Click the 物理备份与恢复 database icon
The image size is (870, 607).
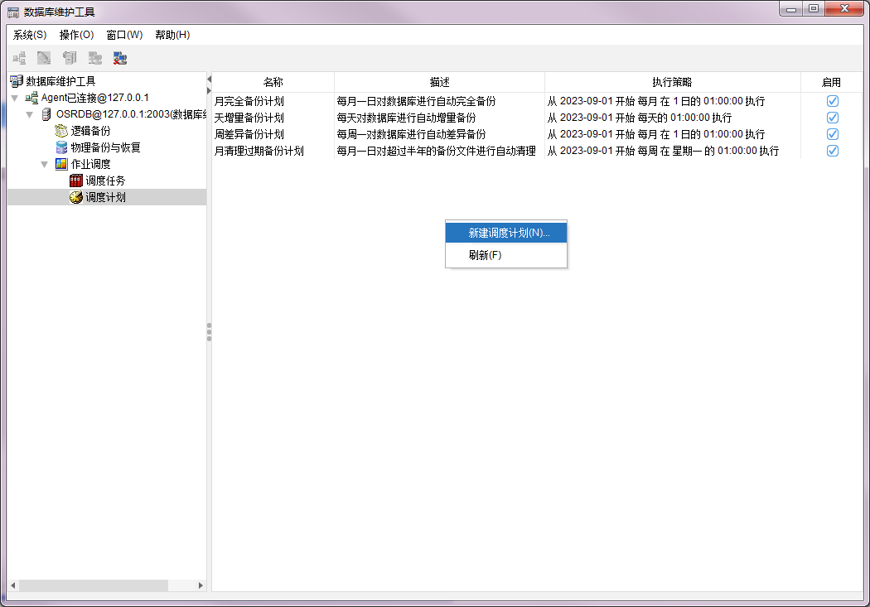61,147
